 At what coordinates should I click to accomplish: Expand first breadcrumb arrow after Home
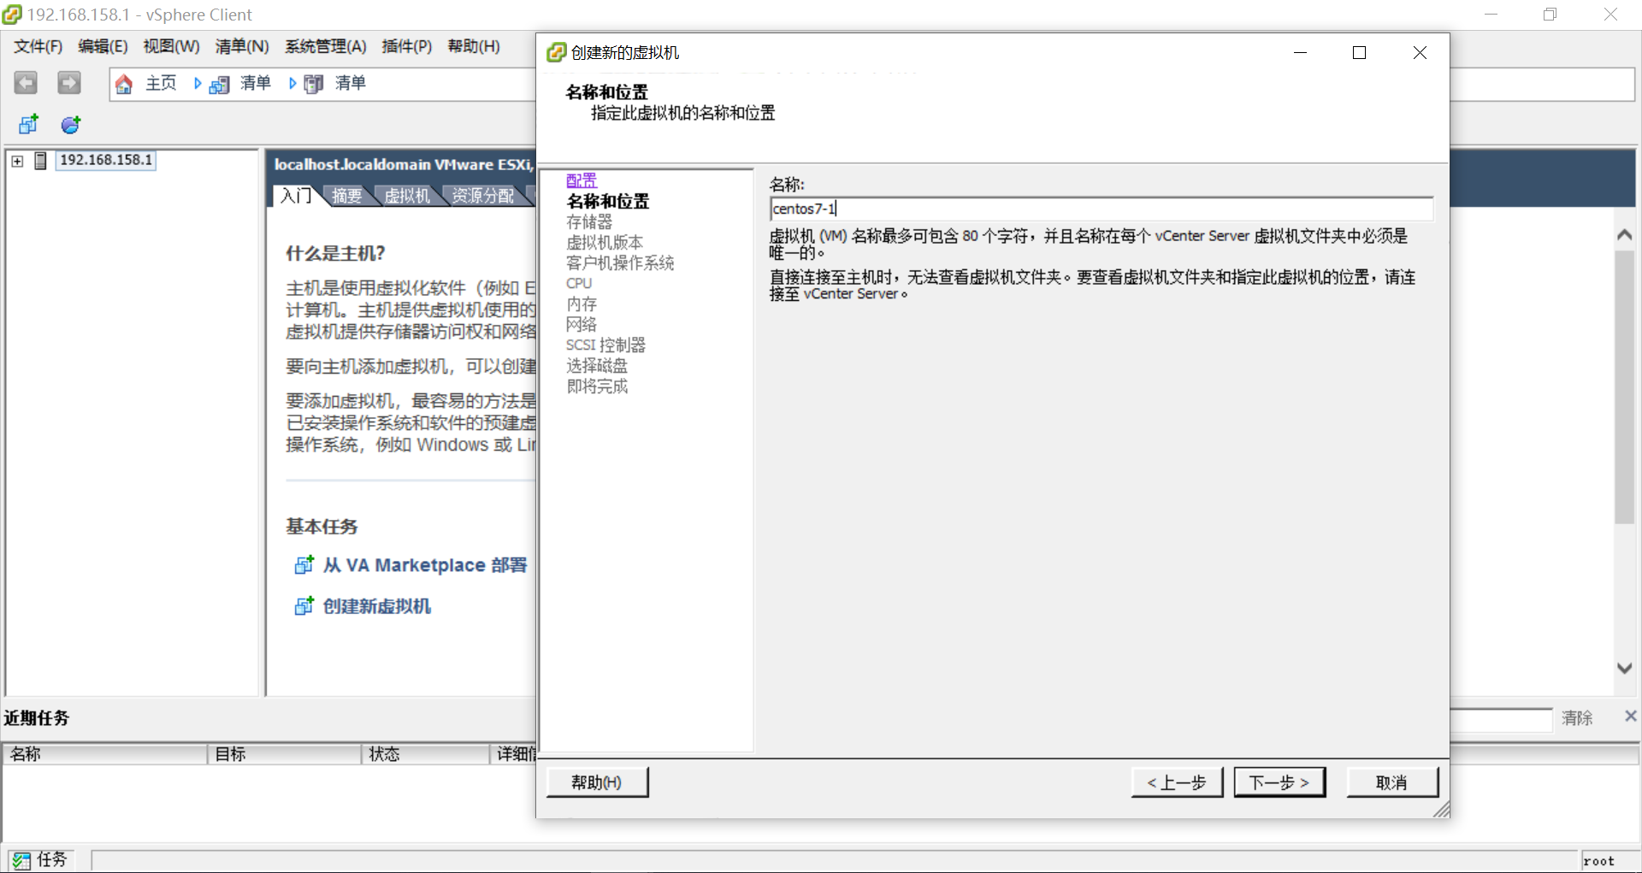tap(198, 84)
